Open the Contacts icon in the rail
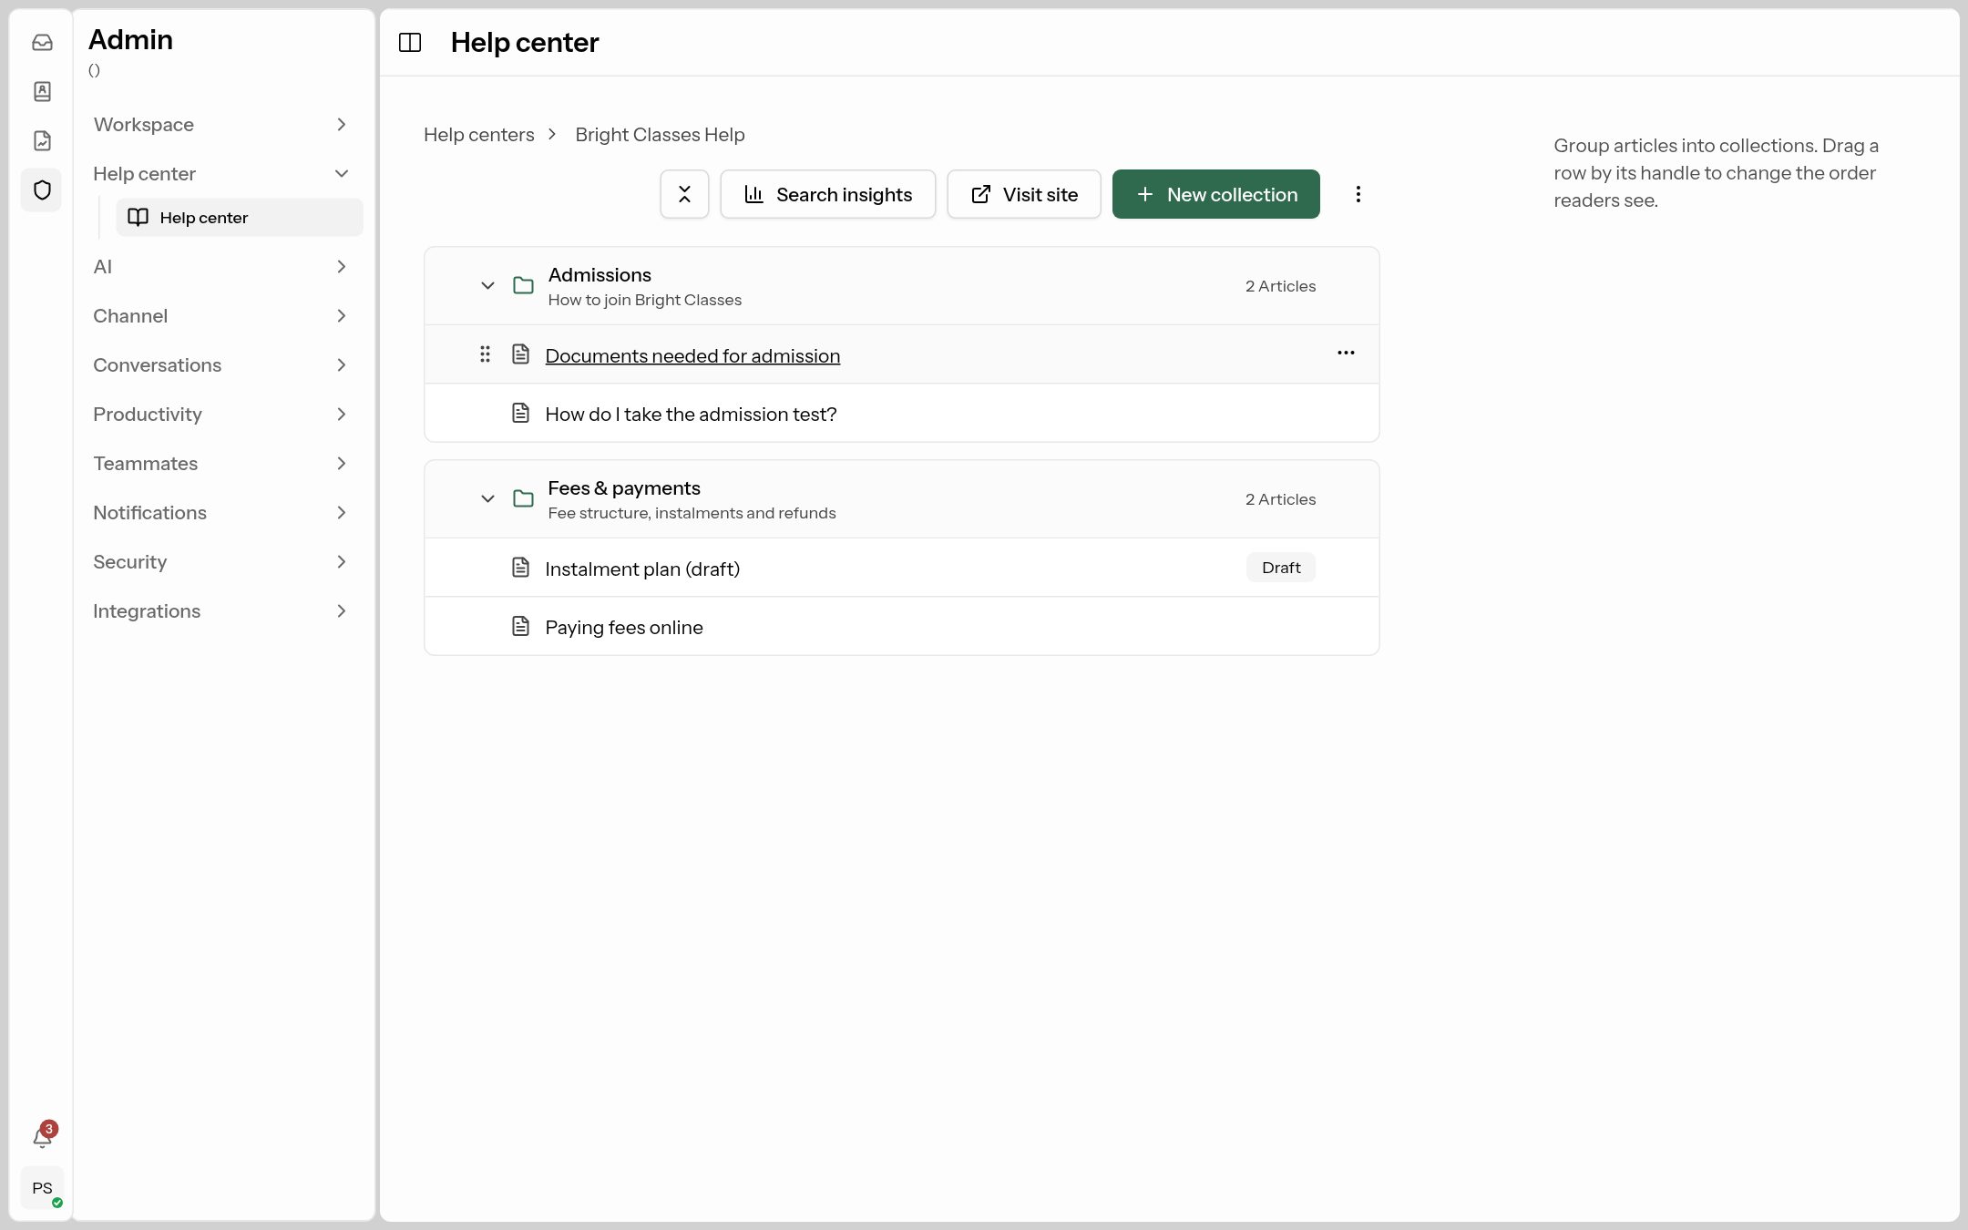1968x1230 pixels. coord(42,92)
